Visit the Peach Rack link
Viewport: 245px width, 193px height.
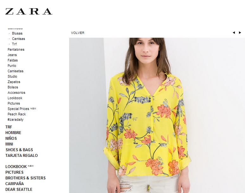[16, 114]
